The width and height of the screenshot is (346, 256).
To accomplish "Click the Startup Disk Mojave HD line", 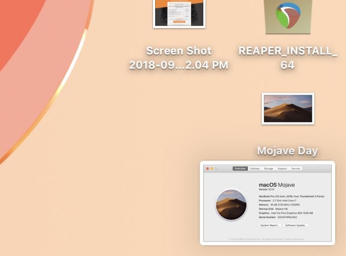I will [273, 209].
